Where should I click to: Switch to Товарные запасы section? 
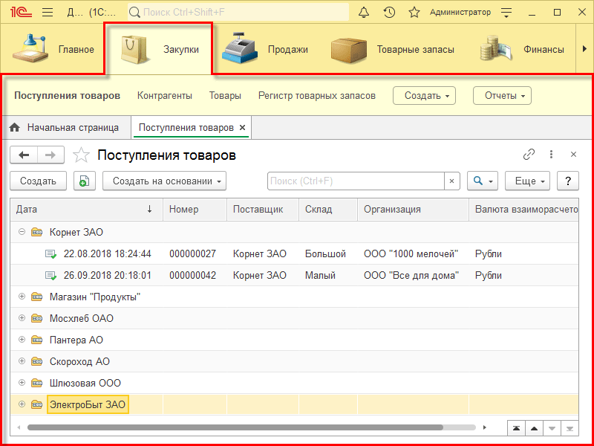(392, 49)
